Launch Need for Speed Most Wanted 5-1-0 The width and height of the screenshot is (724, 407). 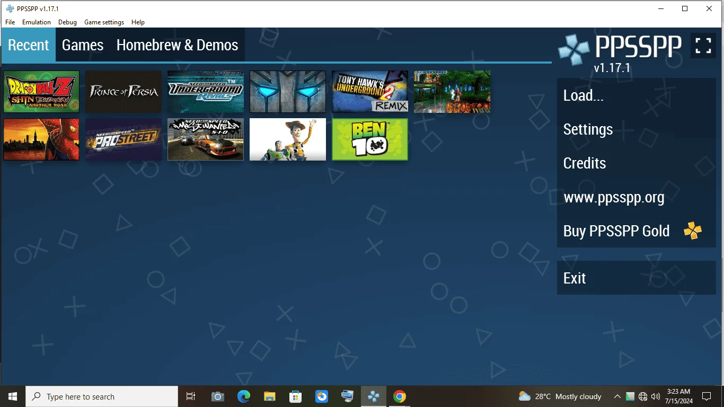click(206, 139)
